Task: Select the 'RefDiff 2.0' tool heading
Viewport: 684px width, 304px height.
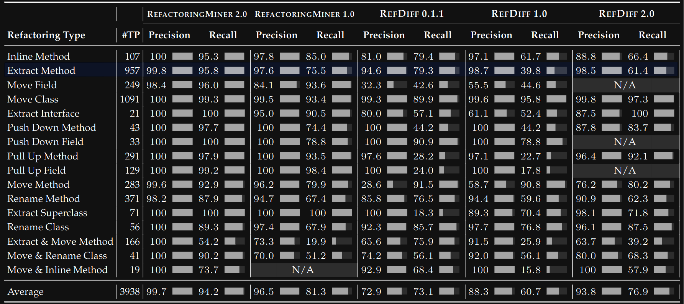Action: (x=626, y=14)
